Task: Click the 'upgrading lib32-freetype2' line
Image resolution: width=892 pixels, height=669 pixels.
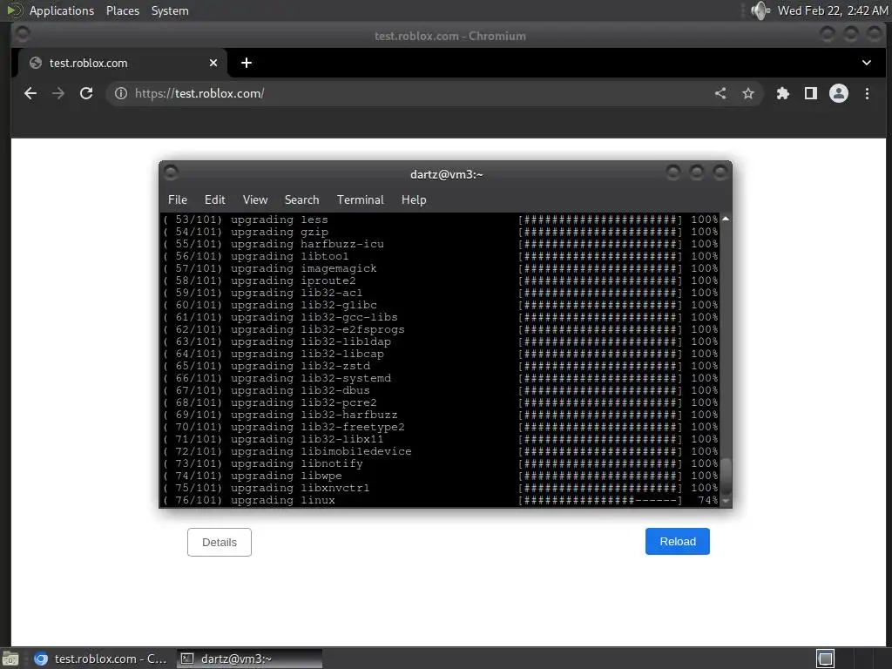Action: click(440, 427)
